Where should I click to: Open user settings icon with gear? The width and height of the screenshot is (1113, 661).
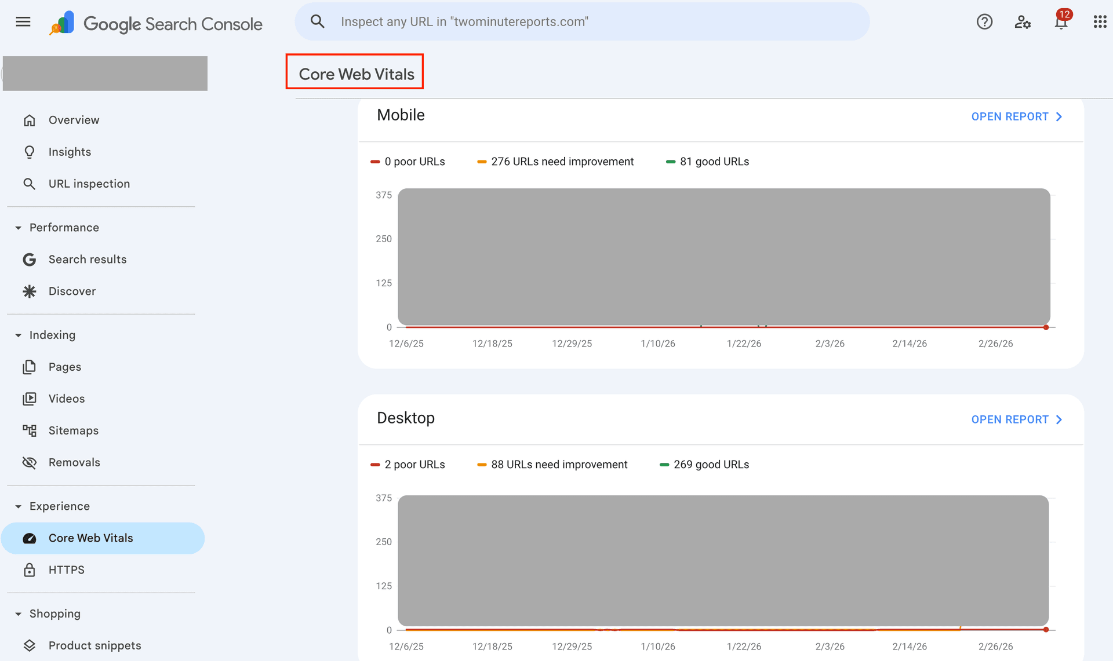click(x=1023, y=22)
